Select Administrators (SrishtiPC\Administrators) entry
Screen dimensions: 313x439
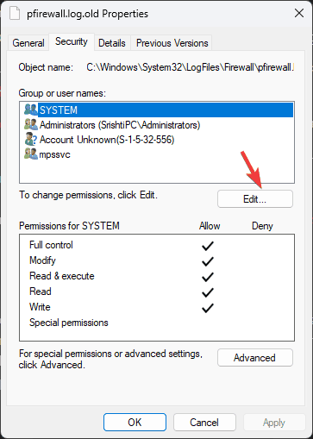tap(120, 125)
